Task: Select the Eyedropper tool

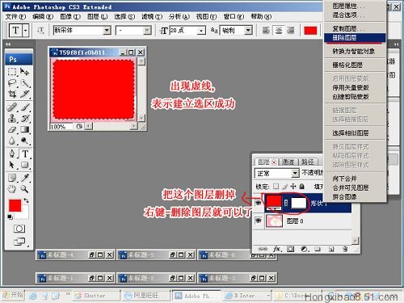Action: click(x=25, y=178)
